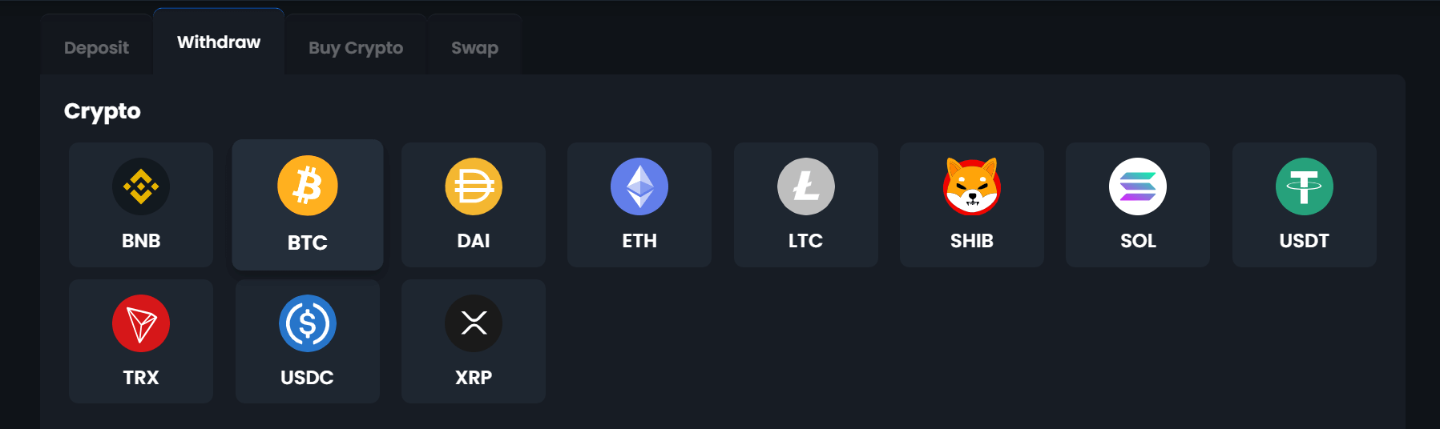The width and height of the screenshot is (1440, 429).
Task: Choose the Litecoin LTC icon
Action: point(806,186)
